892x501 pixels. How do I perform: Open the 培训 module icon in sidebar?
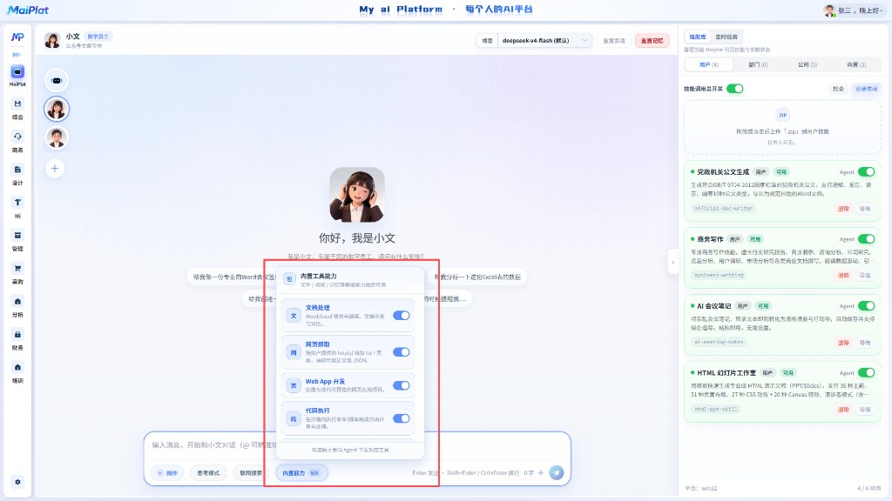coord(17,368)
